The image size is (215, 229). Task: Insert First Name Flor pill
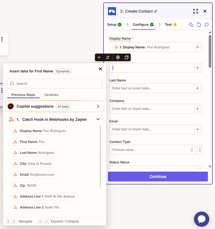(x=29, y=142)
